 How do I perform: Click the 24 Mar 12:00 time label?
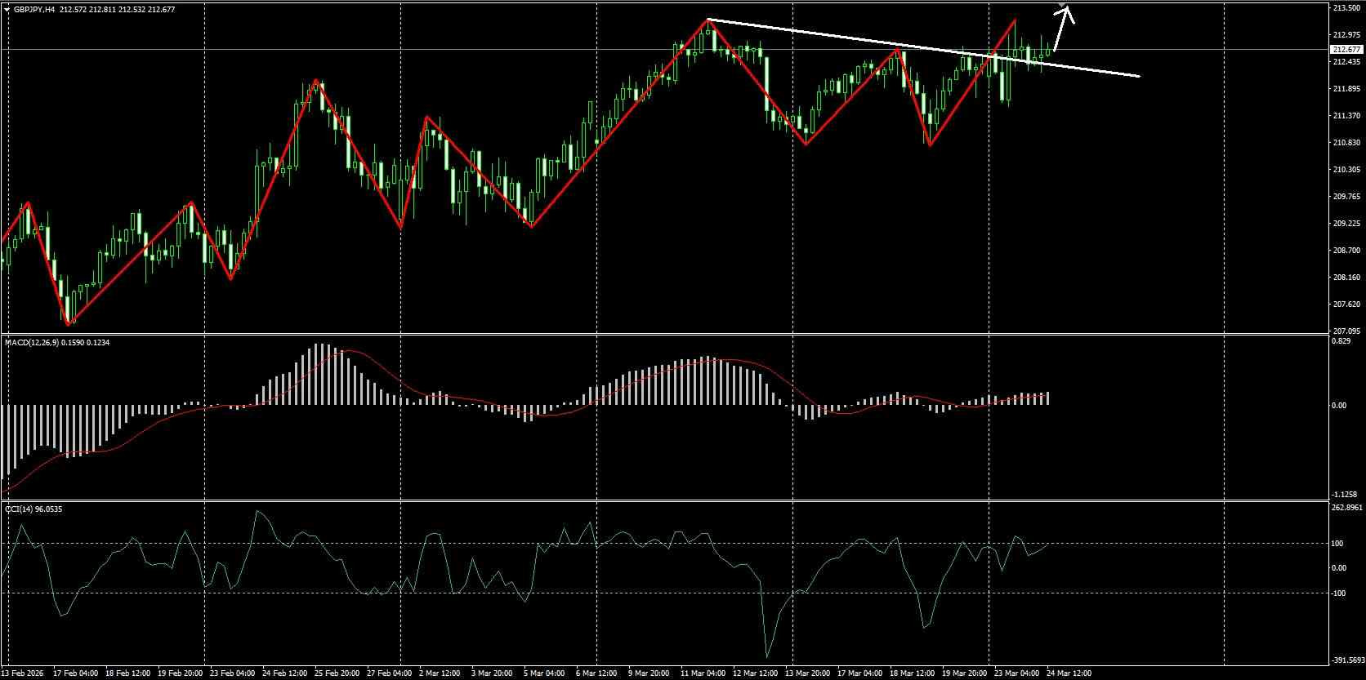coord(1069,673)
